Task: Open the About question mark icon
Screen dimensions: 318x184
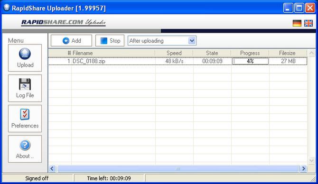Action: (25, 145)
